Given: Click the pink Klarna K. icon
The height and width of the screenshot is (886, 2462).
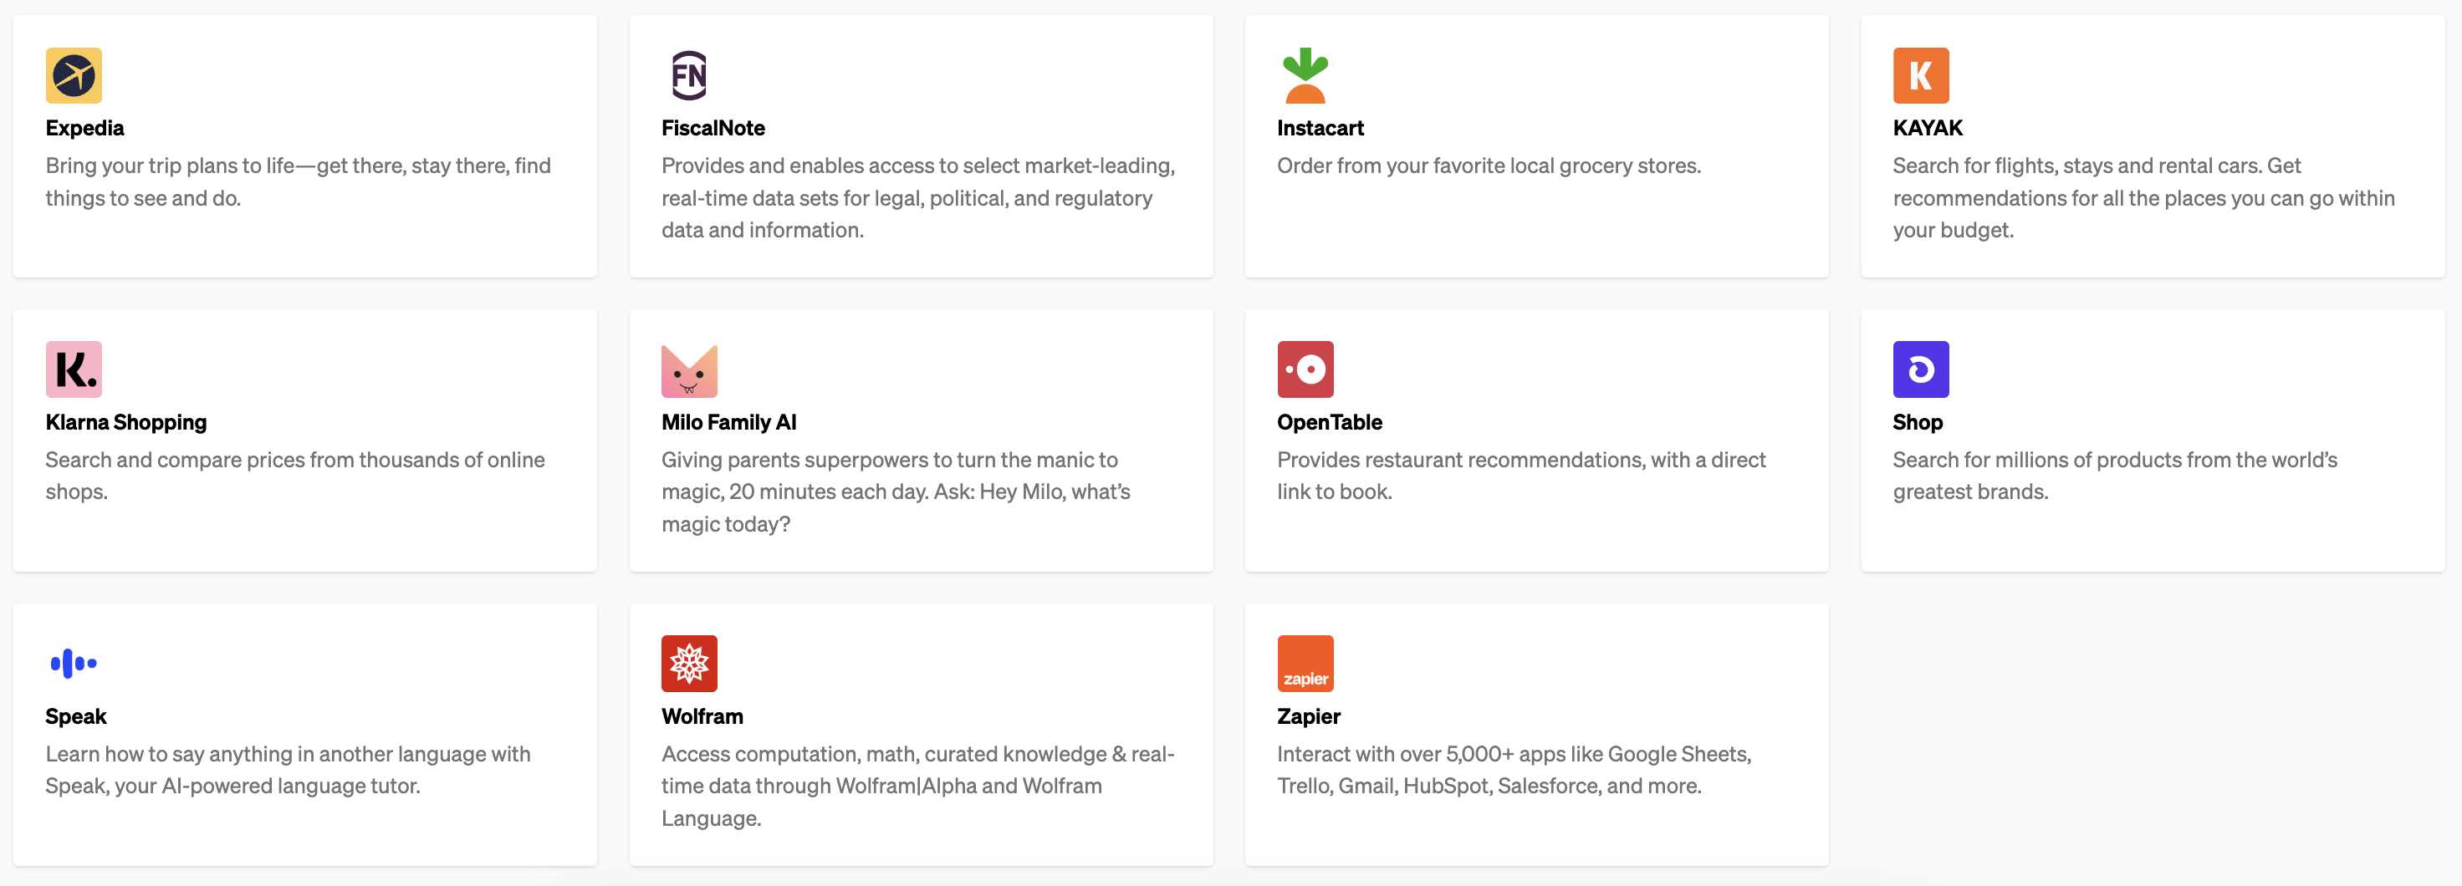Looking at the screenshot, I should [74, 369].
